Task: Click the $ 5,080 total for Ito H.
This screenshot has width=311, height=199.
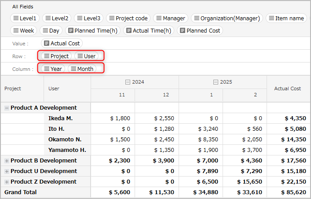Action: pyautogui.click(x=289, y=129)
